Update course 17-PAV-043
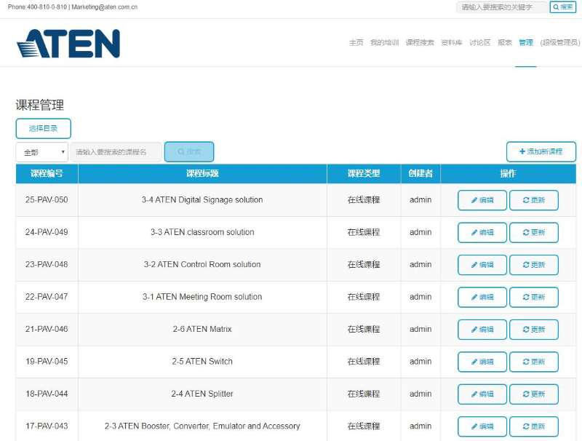Viewport: 582px width, 441px height. coord(534,426)
